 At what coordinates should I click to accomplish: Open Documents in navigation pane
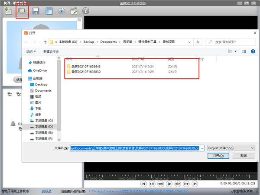[43, 90]
